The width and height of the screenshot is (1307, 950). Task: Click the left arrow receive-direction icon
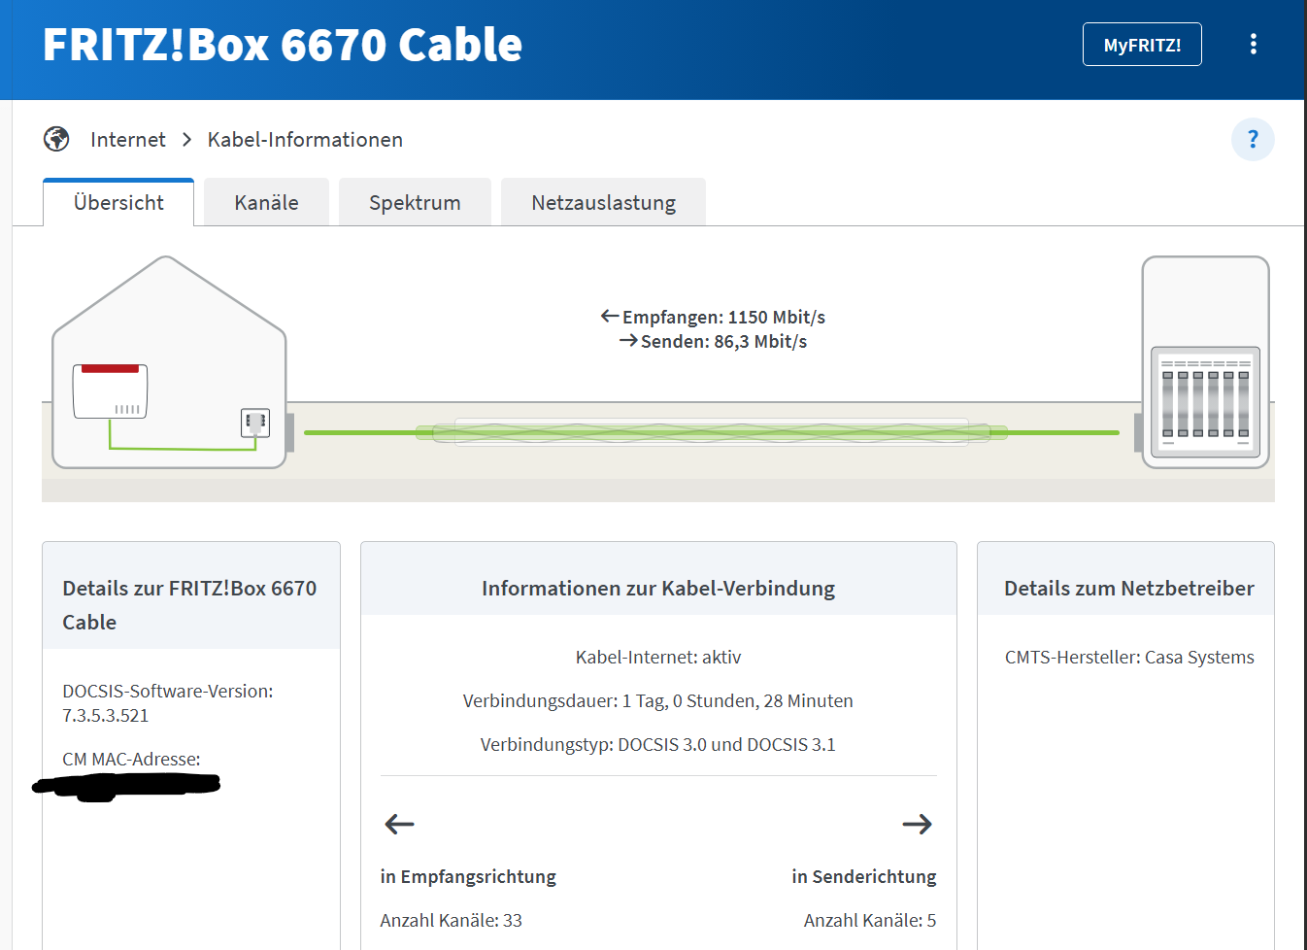pyautogui.click(x=399, y=825)
